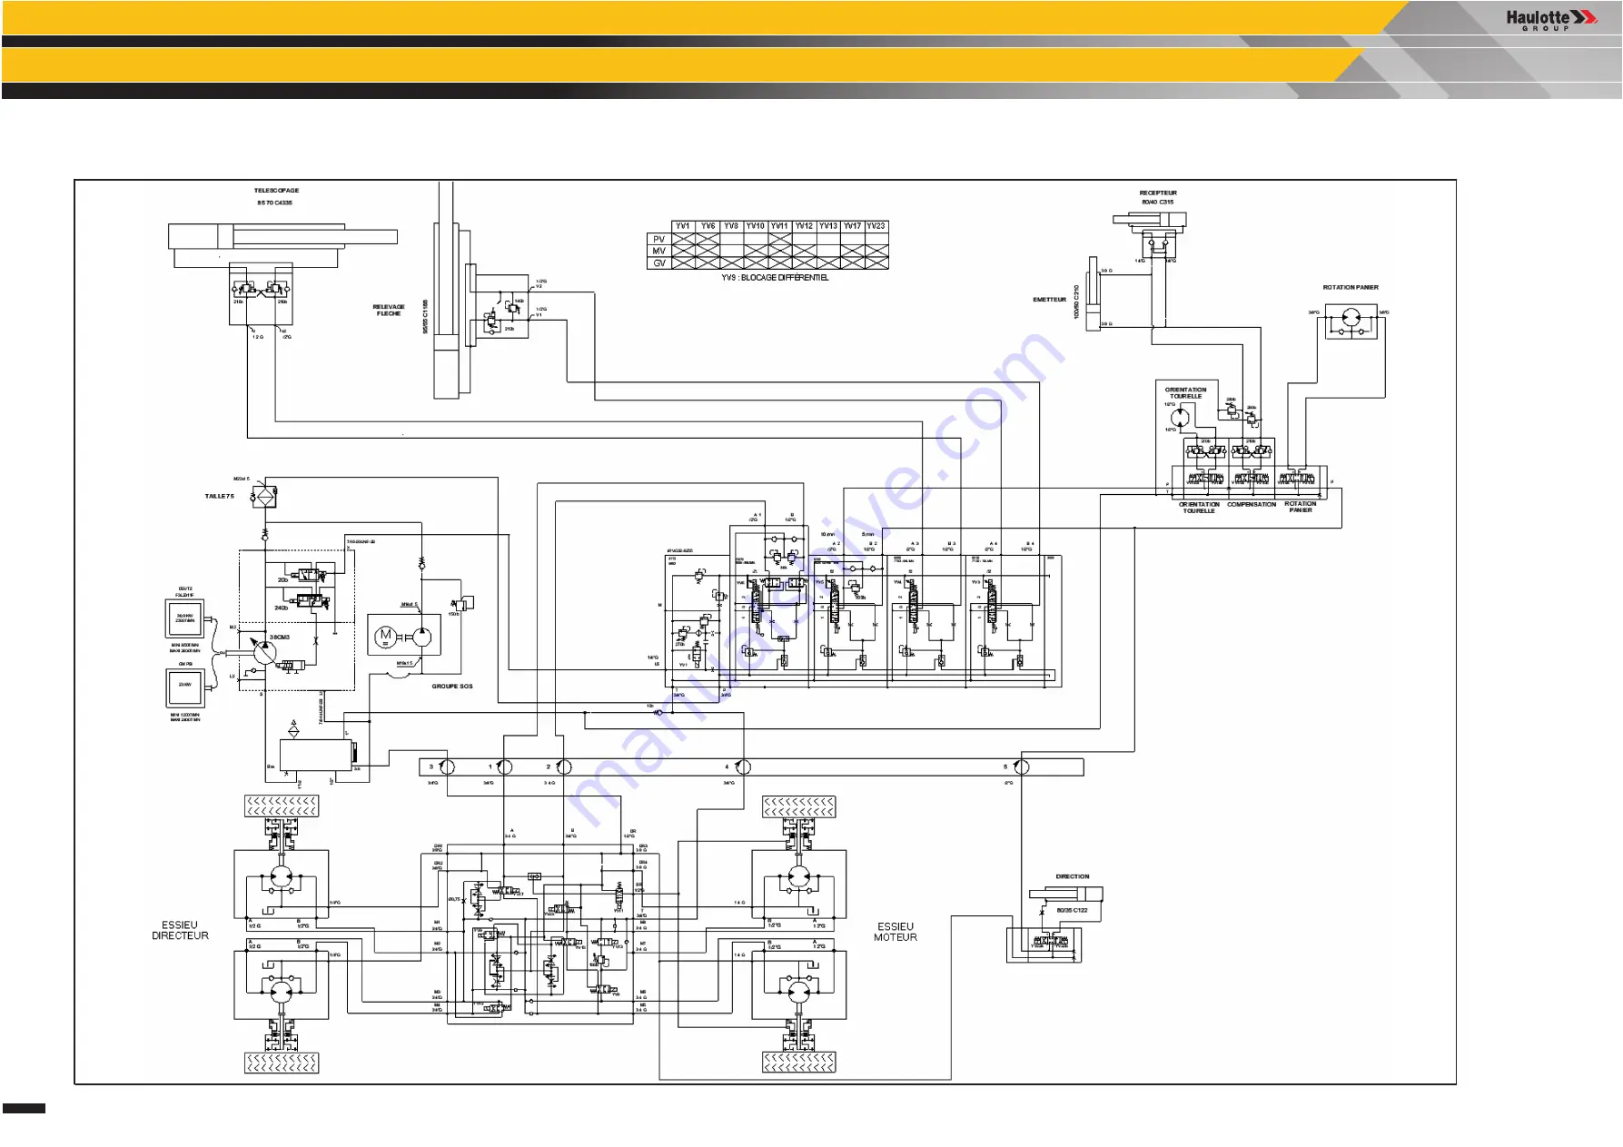Click rotary joint port 4 symbol

[x=742, y=766]
